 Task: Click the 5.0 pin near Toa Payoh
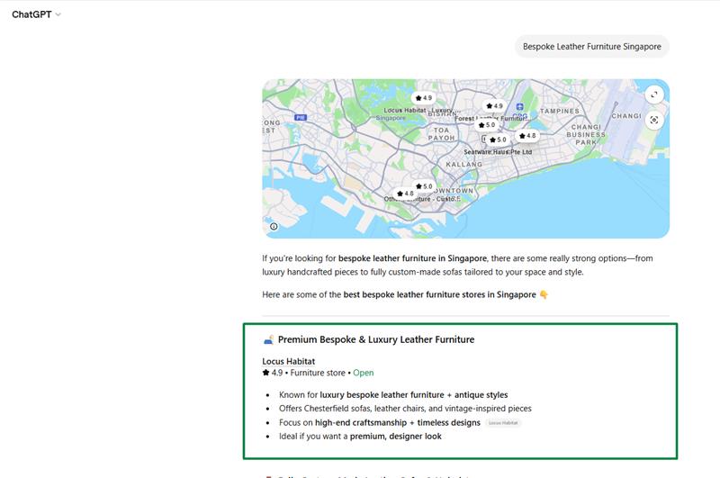tap(486, 125)
